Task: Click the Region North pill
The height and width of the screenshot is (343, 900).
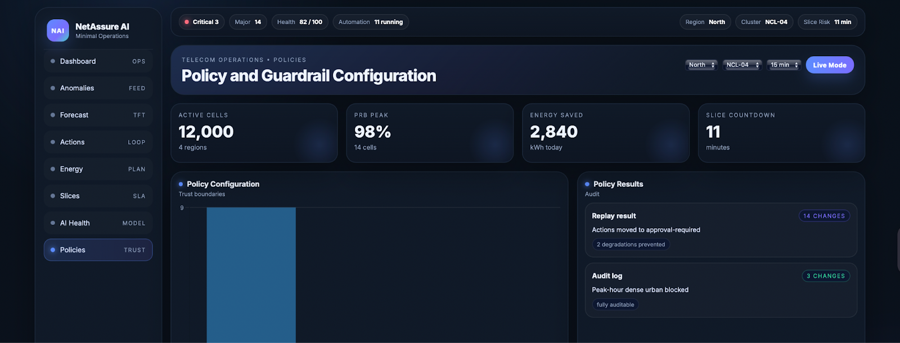Action: (x=705, y=22)
